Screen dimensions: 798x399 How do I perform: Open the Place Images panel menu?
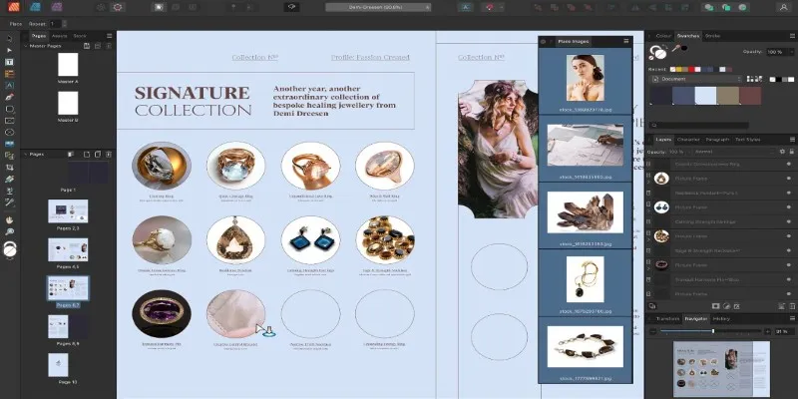tap(626, 41)
